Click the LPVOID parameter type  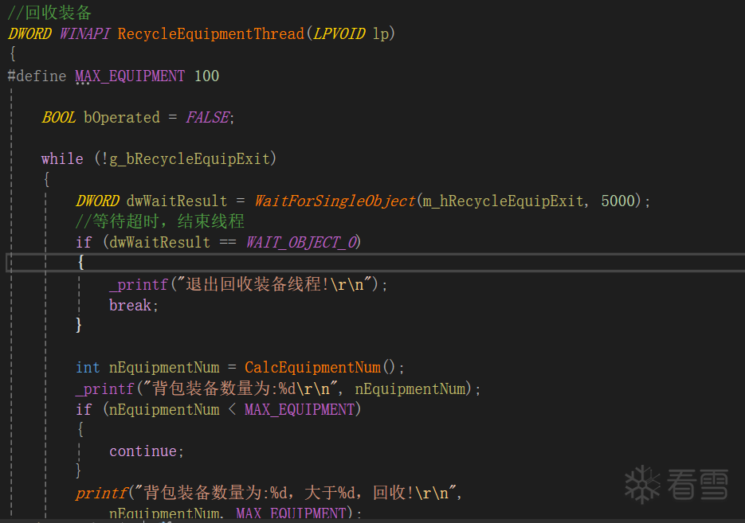pos(339,33)
